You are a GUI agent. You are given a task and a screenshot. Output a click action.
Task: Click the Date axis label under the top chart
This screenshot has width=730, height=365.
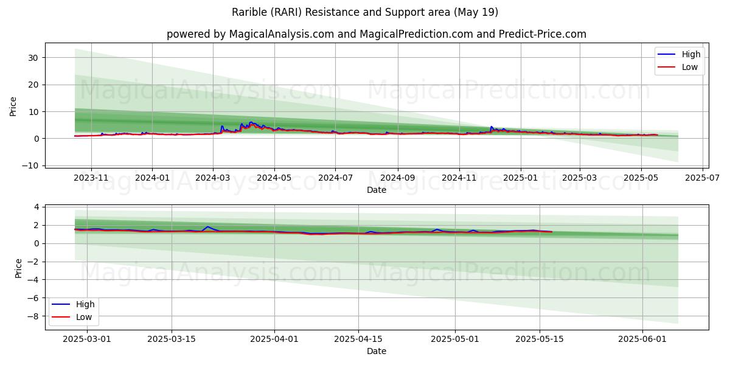tap(377, 190)
